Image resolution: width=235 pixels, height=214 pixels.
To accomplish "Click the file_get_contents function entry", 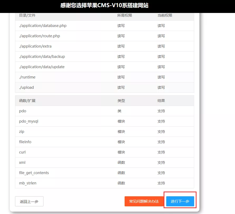I will [34, 173].
